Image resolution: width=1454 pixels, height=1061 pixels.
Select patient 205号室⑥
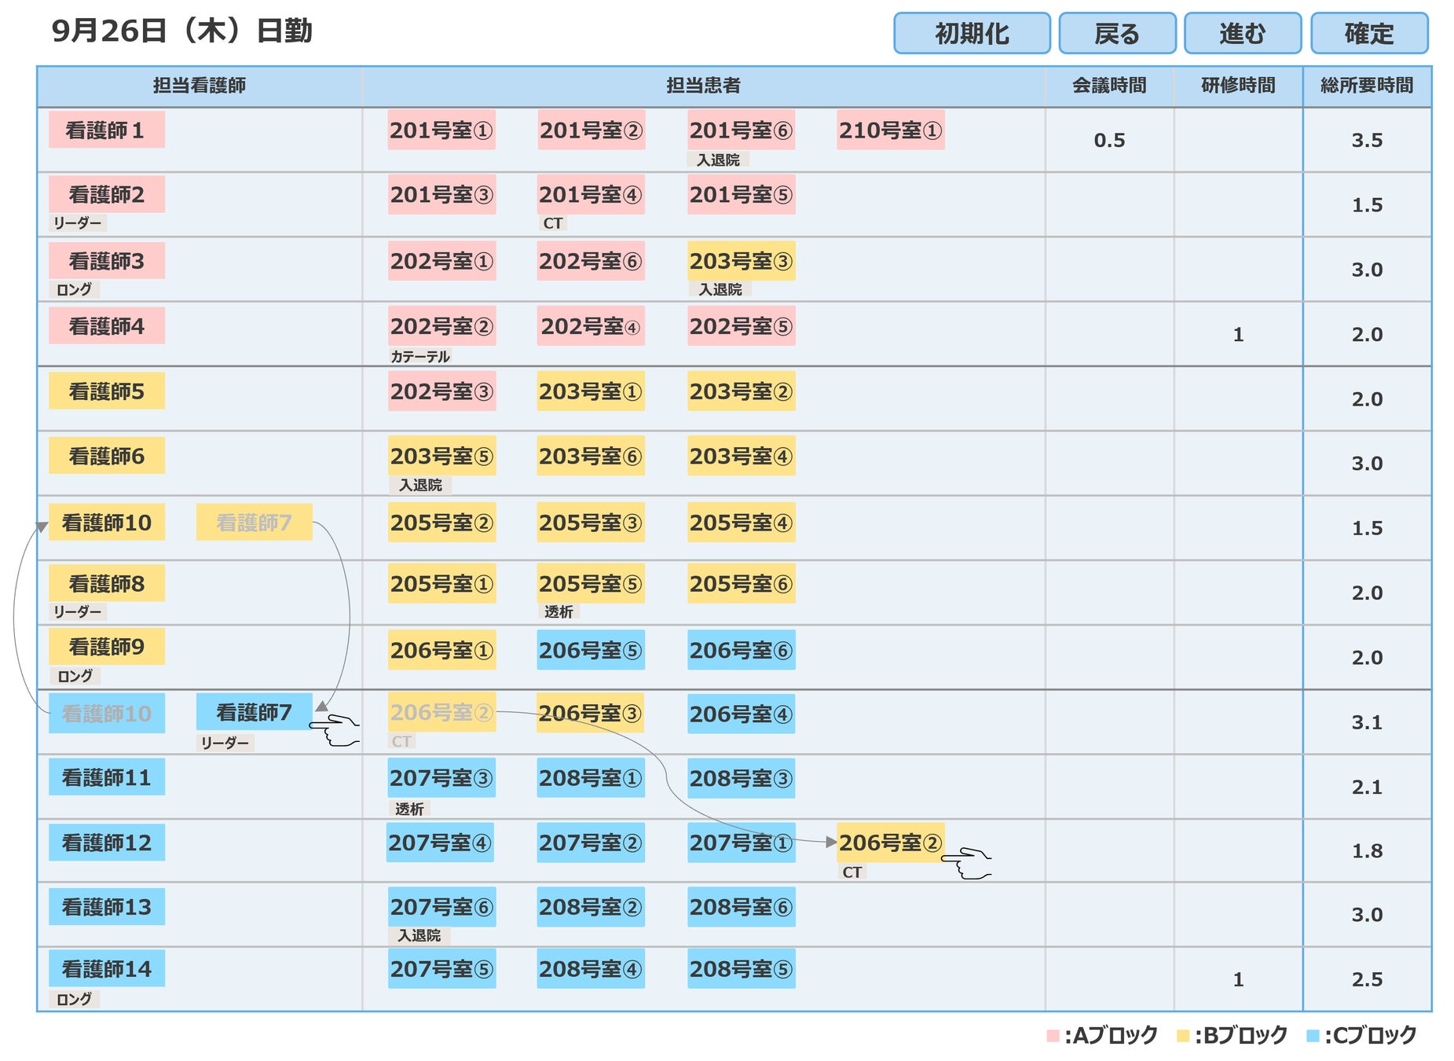tap(742, 583)
